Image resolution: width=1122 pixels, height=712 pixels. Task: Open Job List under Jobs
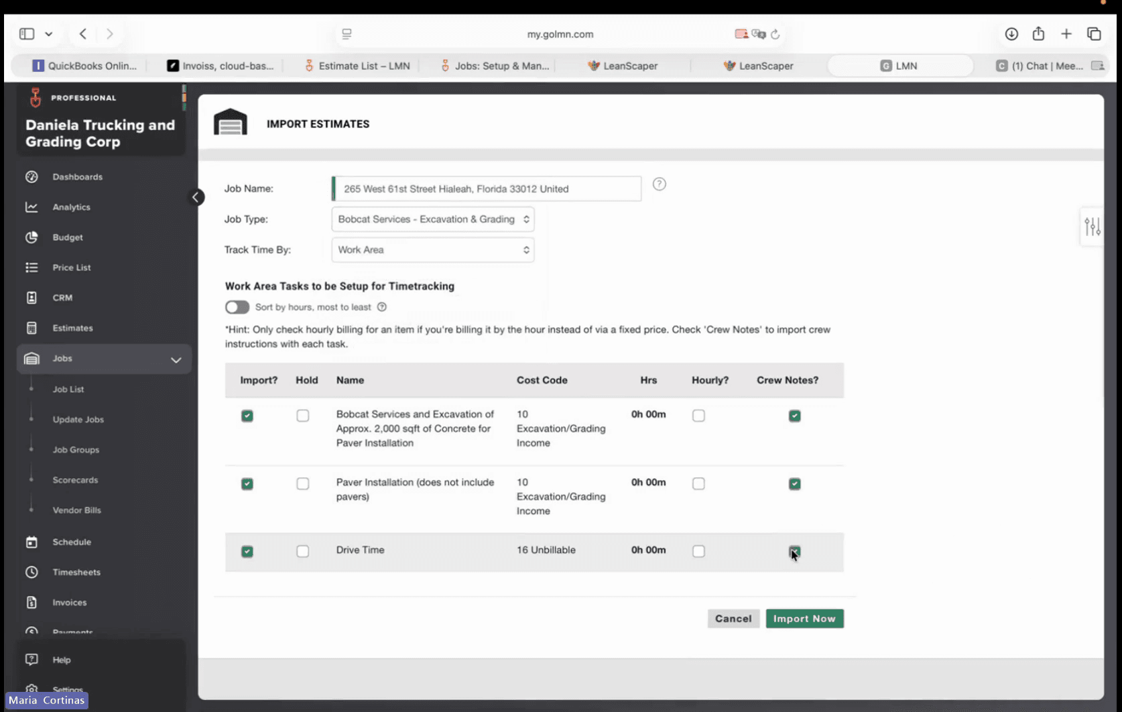(x=68, y=389)
